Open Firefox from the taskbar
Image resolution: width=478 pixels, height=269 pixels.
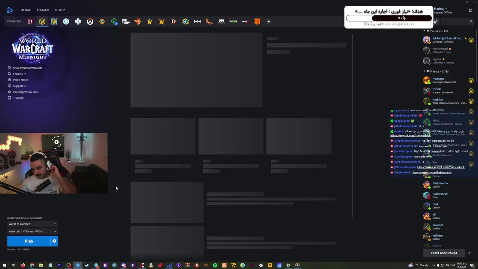click(x=23, y=265)
